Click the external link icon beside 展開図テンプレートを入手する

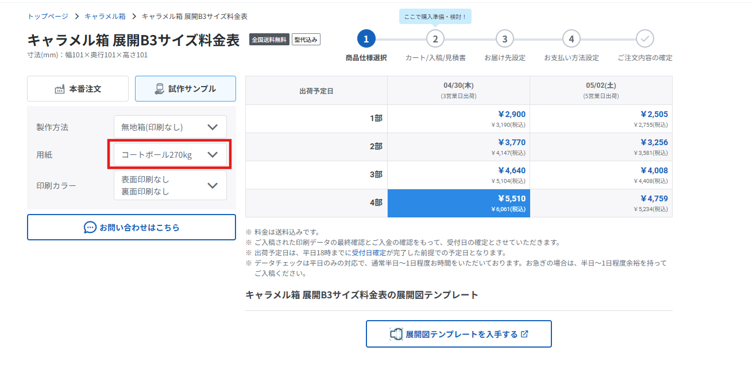(524, 334)
